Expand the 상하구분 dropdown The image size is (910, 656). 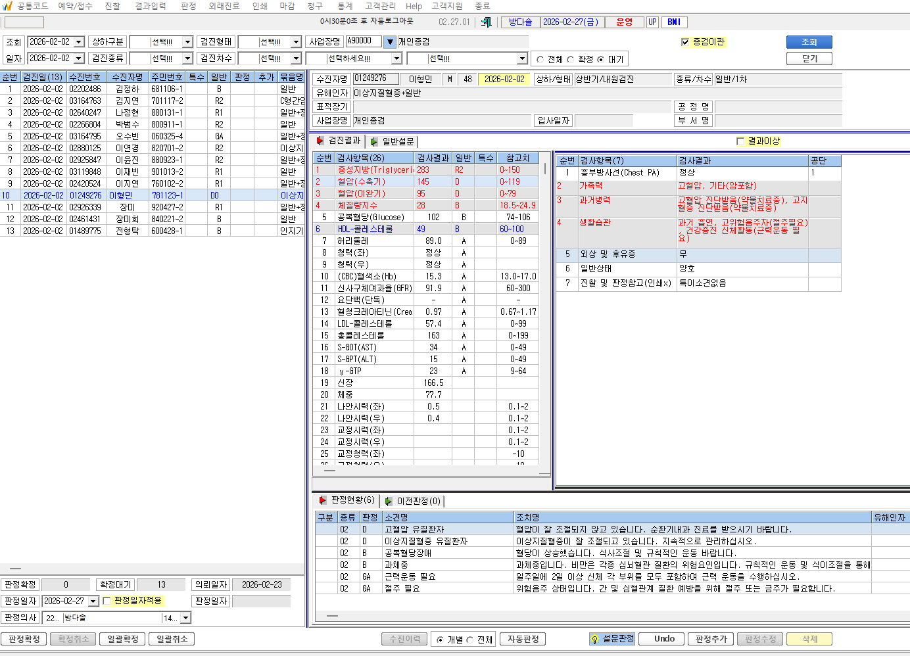[x=187, y=42]
